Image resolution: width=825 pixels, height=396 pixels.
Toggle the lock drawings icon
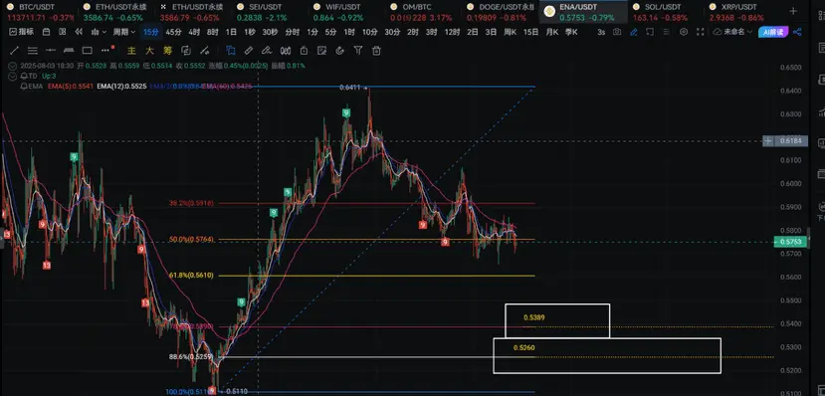click(304, 51)
